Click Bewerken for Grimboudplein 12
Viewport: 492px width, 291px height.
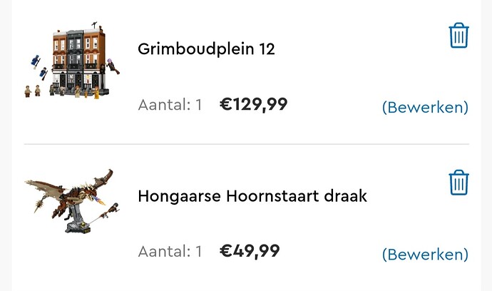(x=425, y=108)
